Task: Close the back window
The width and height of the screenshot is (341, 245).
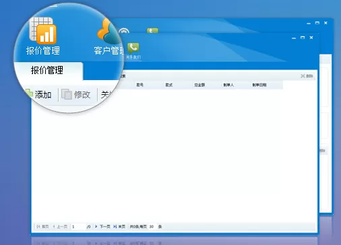Action: coord(325,23)
